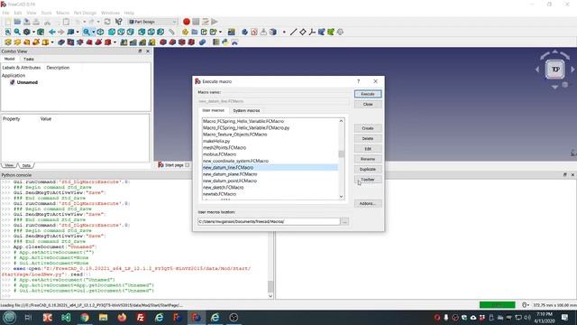Click the blue back navigation arrow
This screenshot has height=325, width=577.
52,32
